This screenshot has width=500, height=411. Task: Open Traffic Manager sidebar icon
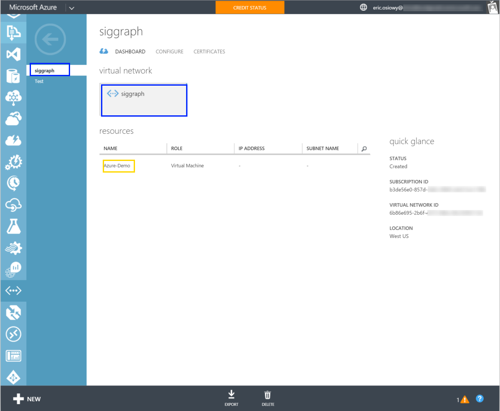[x=13, y=312]
